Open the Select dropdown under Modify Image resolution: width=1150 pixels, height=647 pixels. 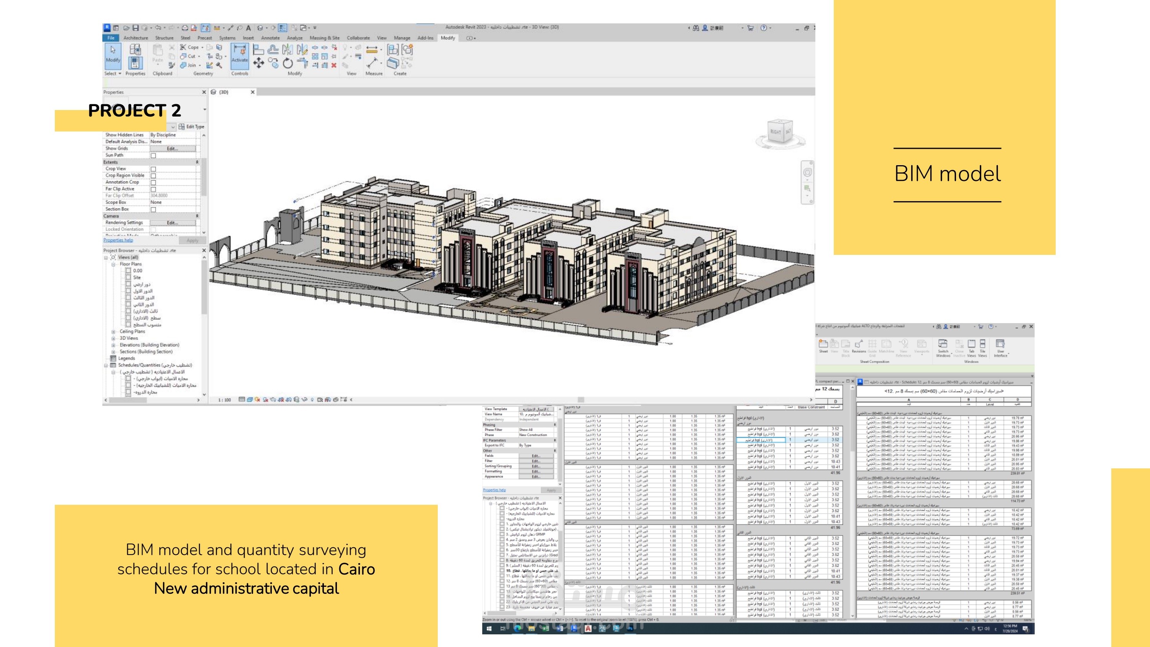click(113, 74)
